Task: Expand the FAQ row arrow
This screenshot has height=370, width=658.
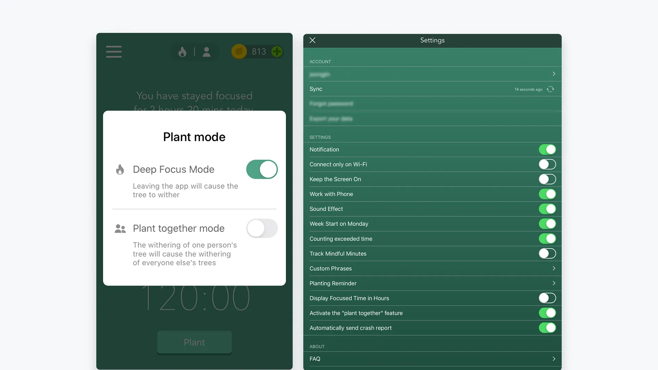Action: 554,359
